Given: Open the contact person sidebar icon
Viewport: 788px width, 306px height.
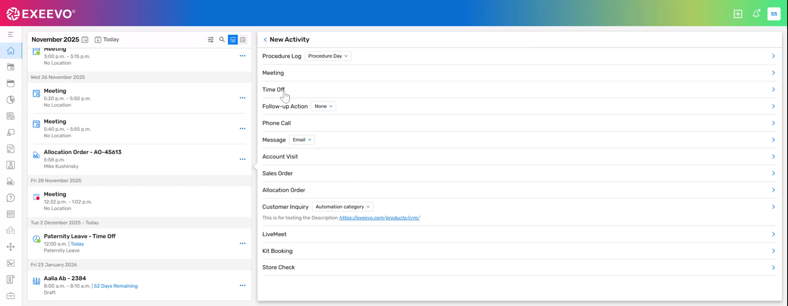Looking at the screenshot, I should pyautogui.click(x=11, y=165).
